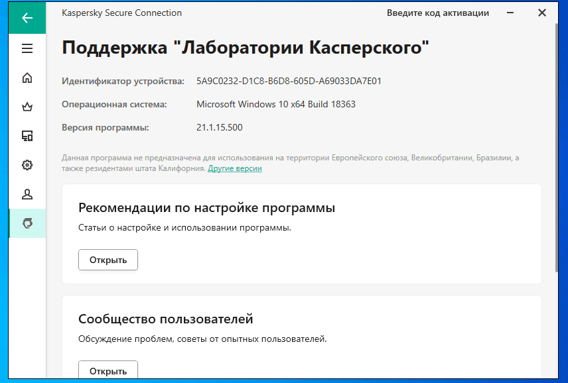Go back using the green arrow button

click(x=27, y=18)
